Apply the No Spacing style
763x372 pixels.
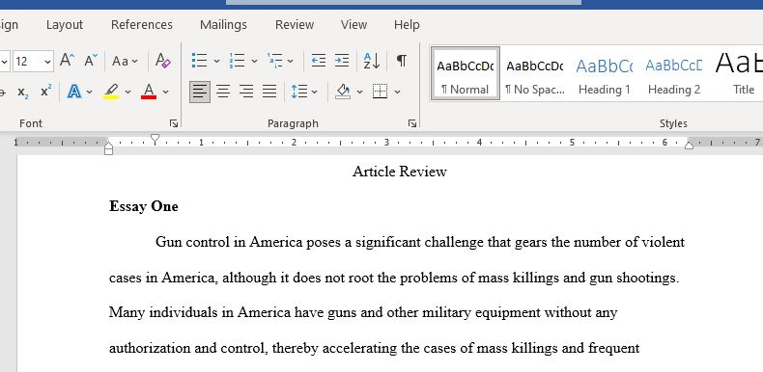tap(534, 74)
